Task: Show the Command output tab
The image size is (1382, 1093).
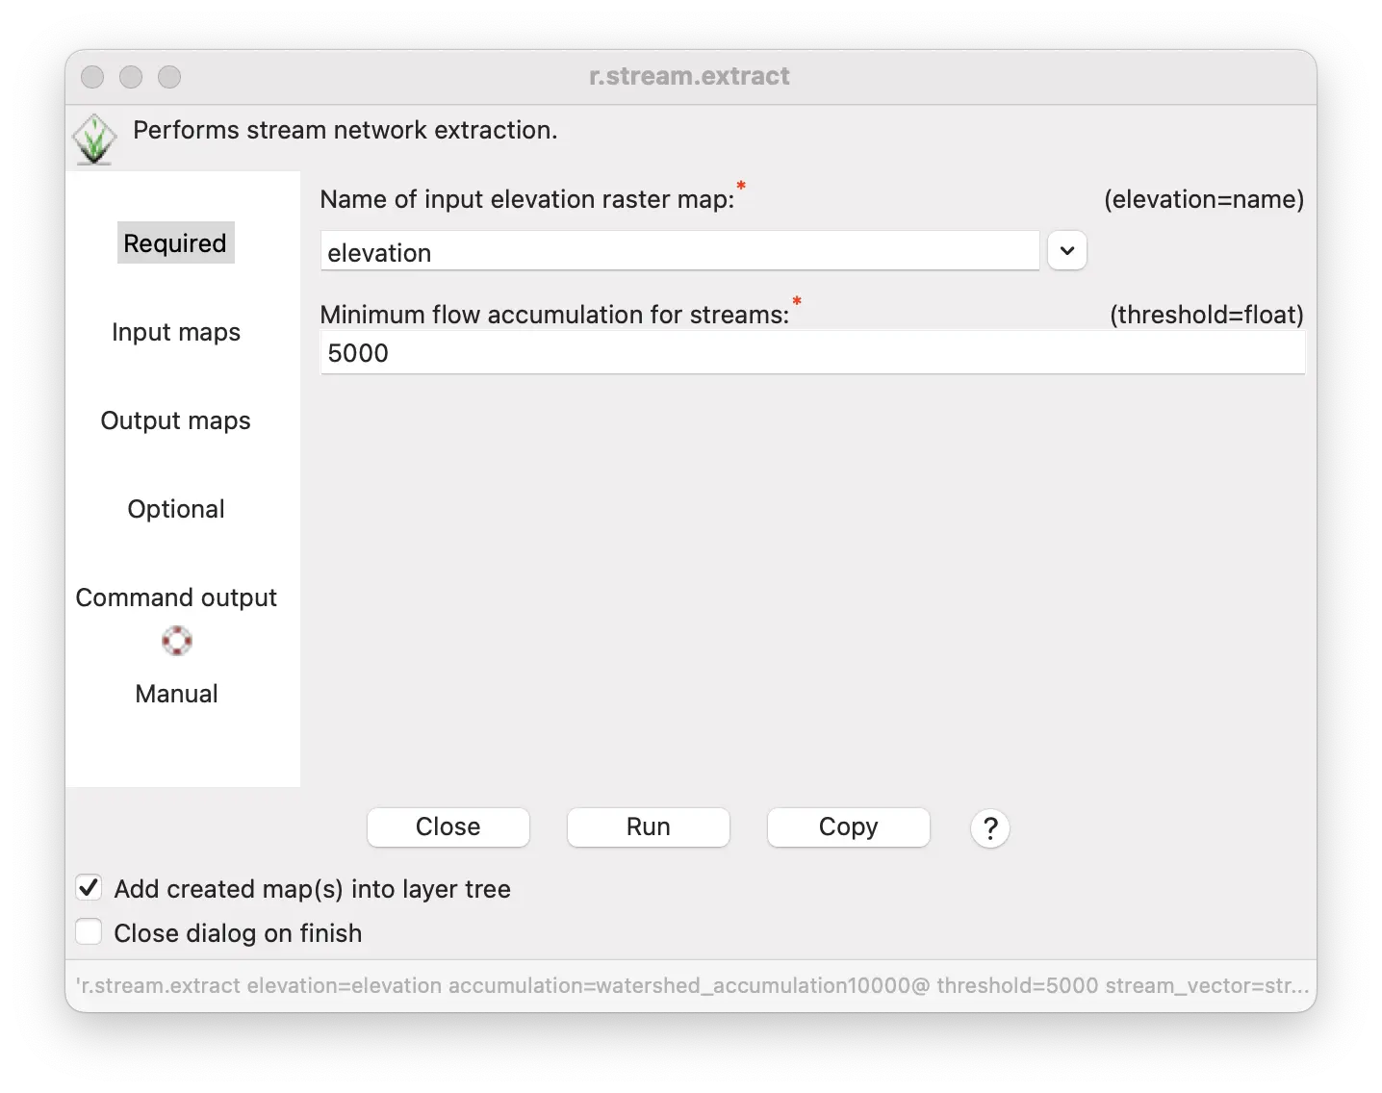Action: [x=176, y=597]
